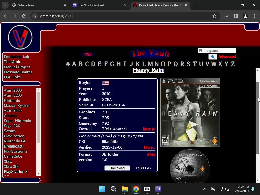Open the FFA Links menu link
This screenshot has width=260, height=195.
[12, 77]
